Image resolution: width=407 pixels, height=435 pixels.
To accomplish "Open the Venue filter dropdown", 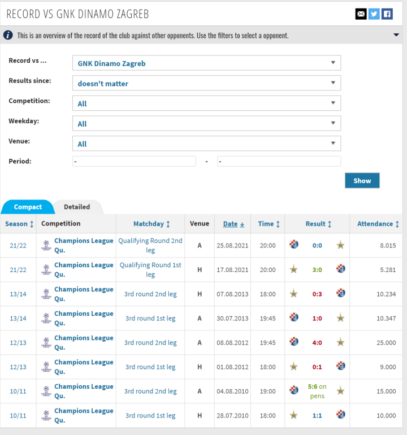I will point(206,143).
